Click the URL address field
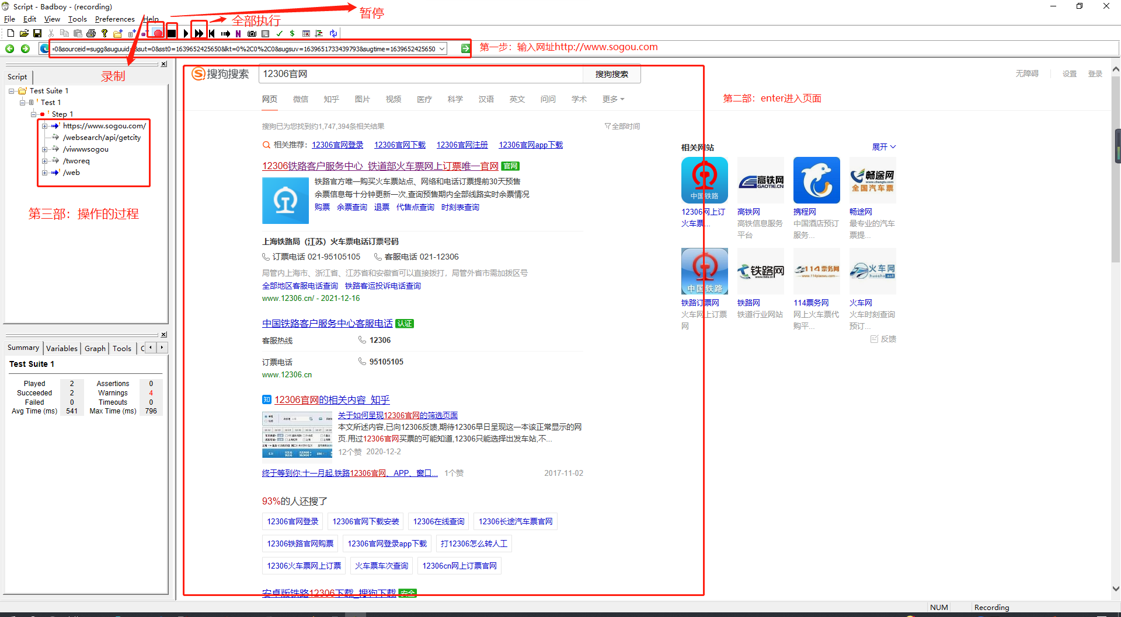This screenshot has height=617, width=1121. pyautogui.click(x=244, y=49)
